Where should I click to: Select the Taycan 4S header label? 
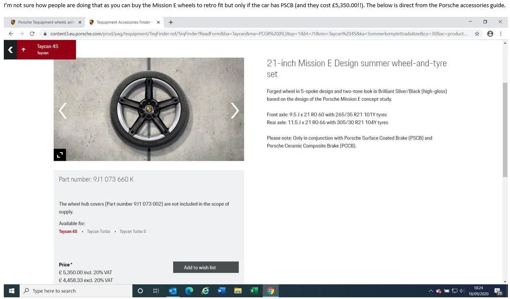click(x=47, y=46)
